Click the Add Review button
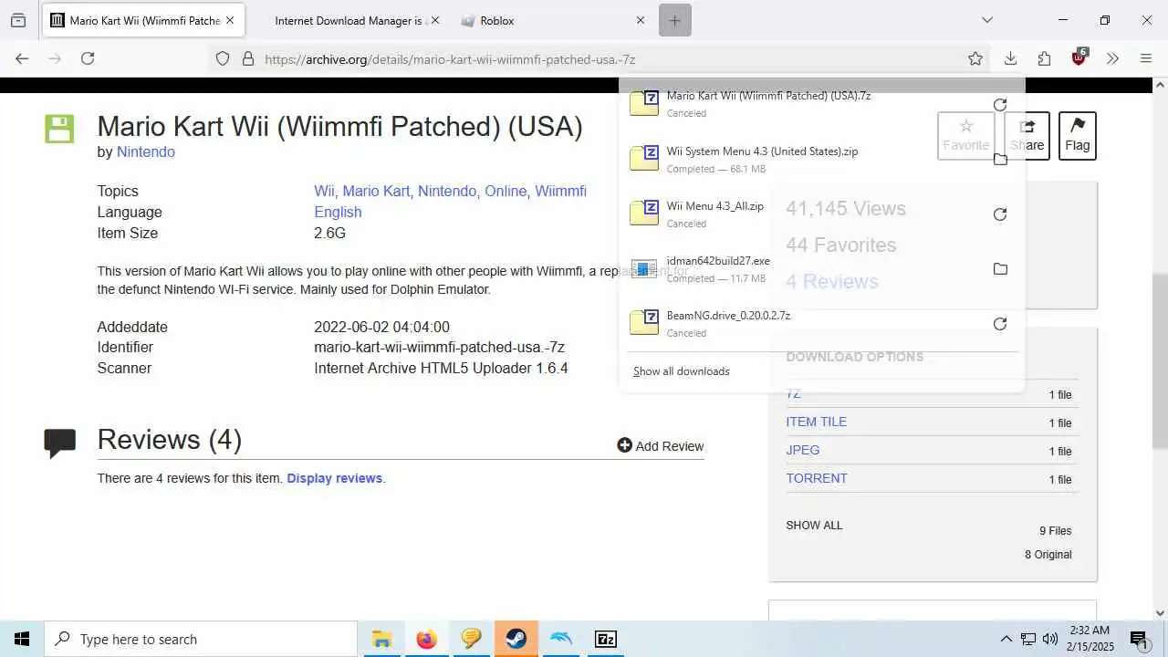Viewport: 1168px width, 657px height. pyautogui.click(x=661, y=445)
